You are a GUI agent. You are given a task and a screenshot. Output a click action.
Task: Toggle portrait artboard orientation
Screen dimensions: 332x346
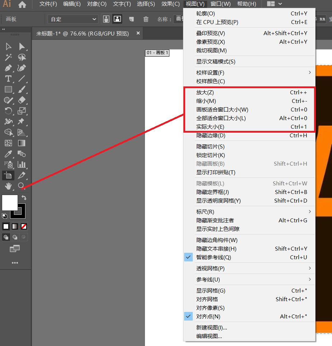(106, 19)
